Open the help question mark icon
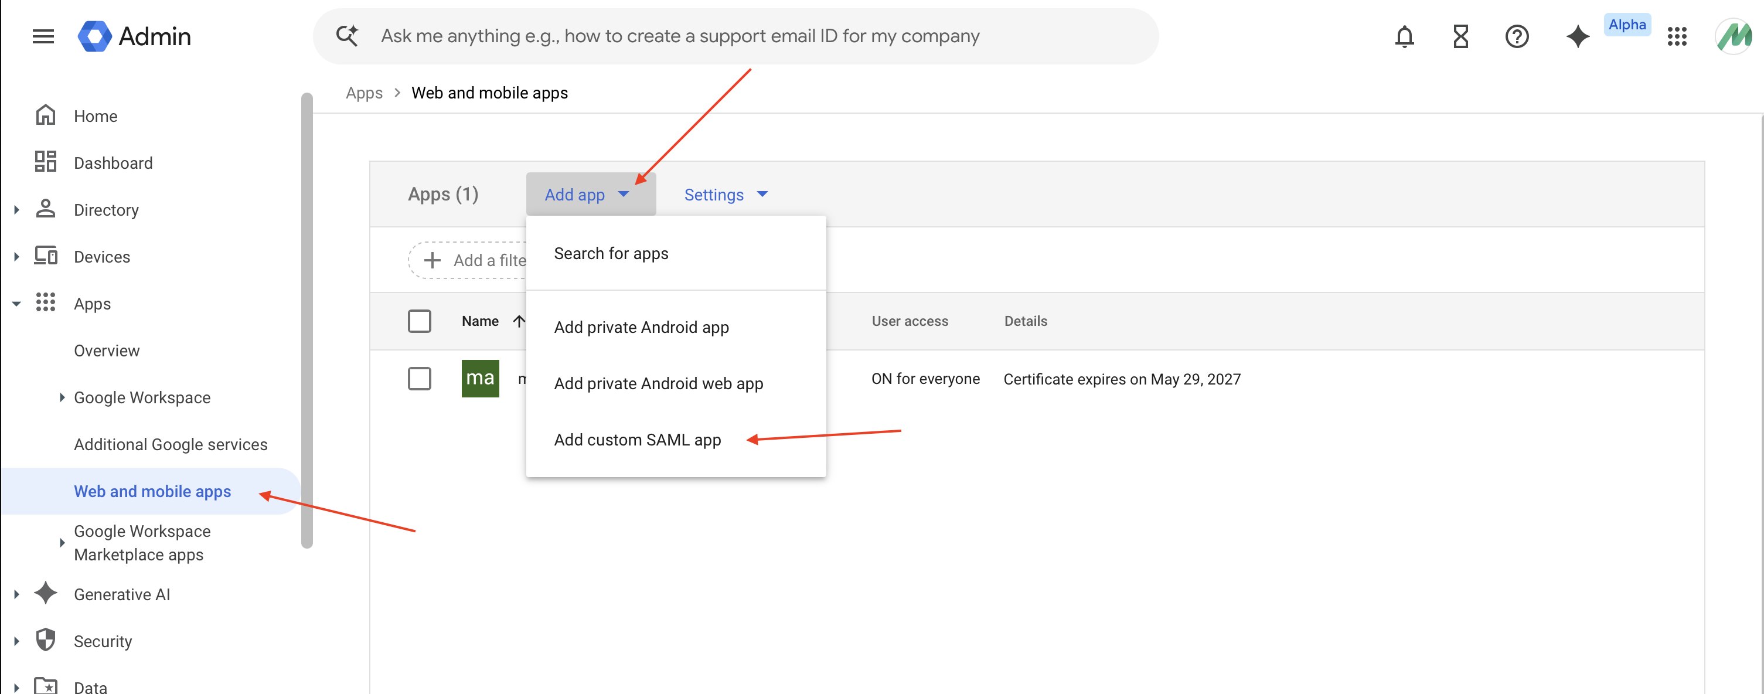The image size is (1764, 694). tap(1517, 36)
